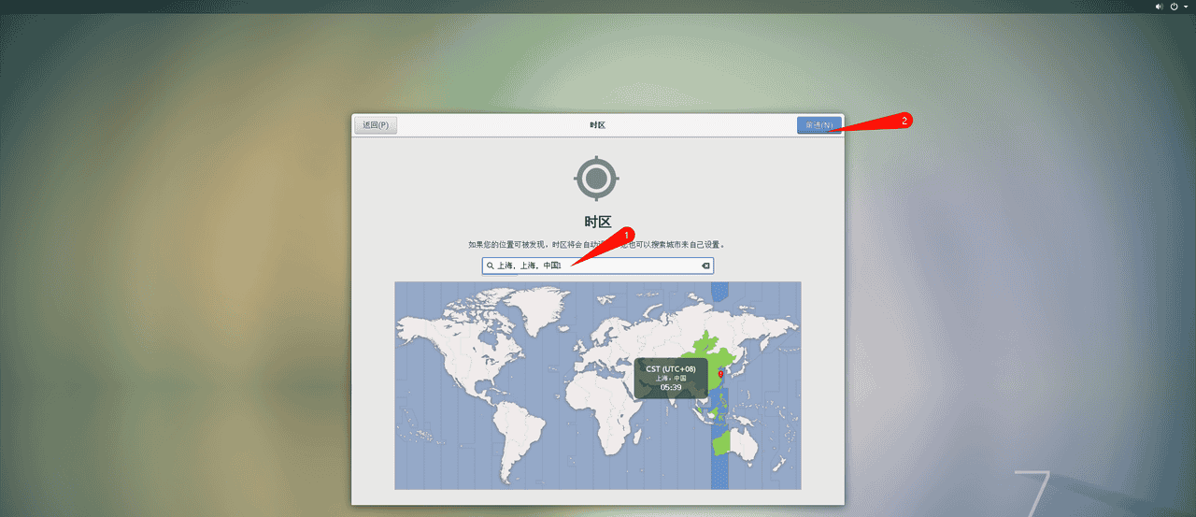1196x517 pixels.
Task: Clear the city search text with backspace icon
Action: pos(705,266)
